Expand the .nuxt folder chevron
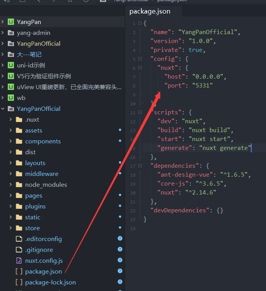266x291 pixels. click(10, 120)
